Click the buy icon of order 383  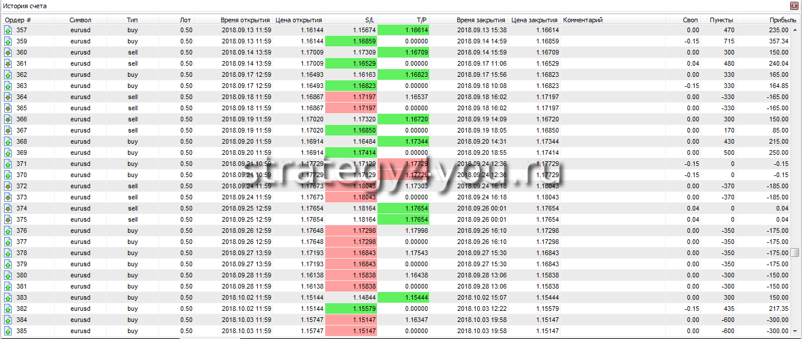(x=8, y=297)
